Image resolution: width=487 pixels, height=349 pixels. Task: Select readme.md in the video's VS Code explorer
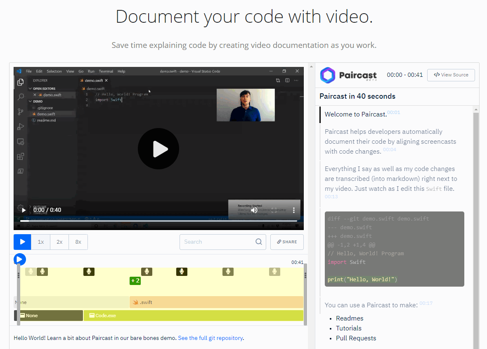[46, 120]
